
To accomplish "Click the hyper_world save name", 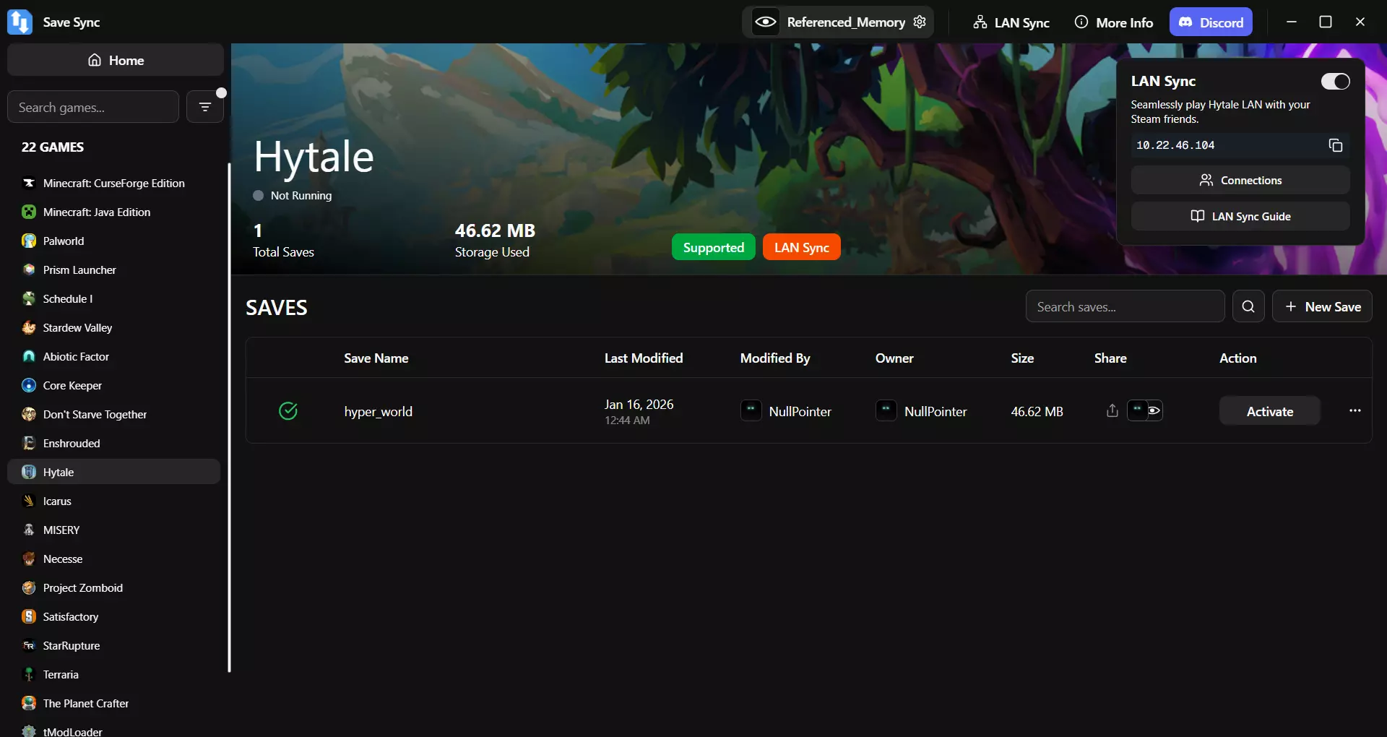I will 379,411.
